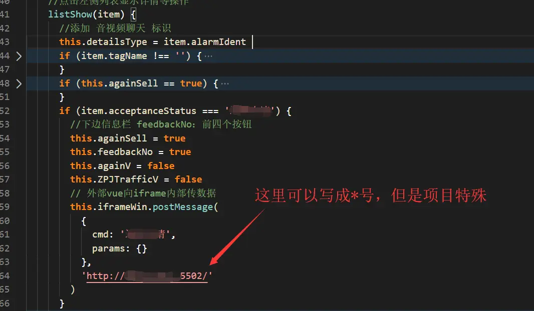Click the ZPJTrafficV property on line 57
The width and height of the screenshot is (534, 311).
(x=128, y=179)
